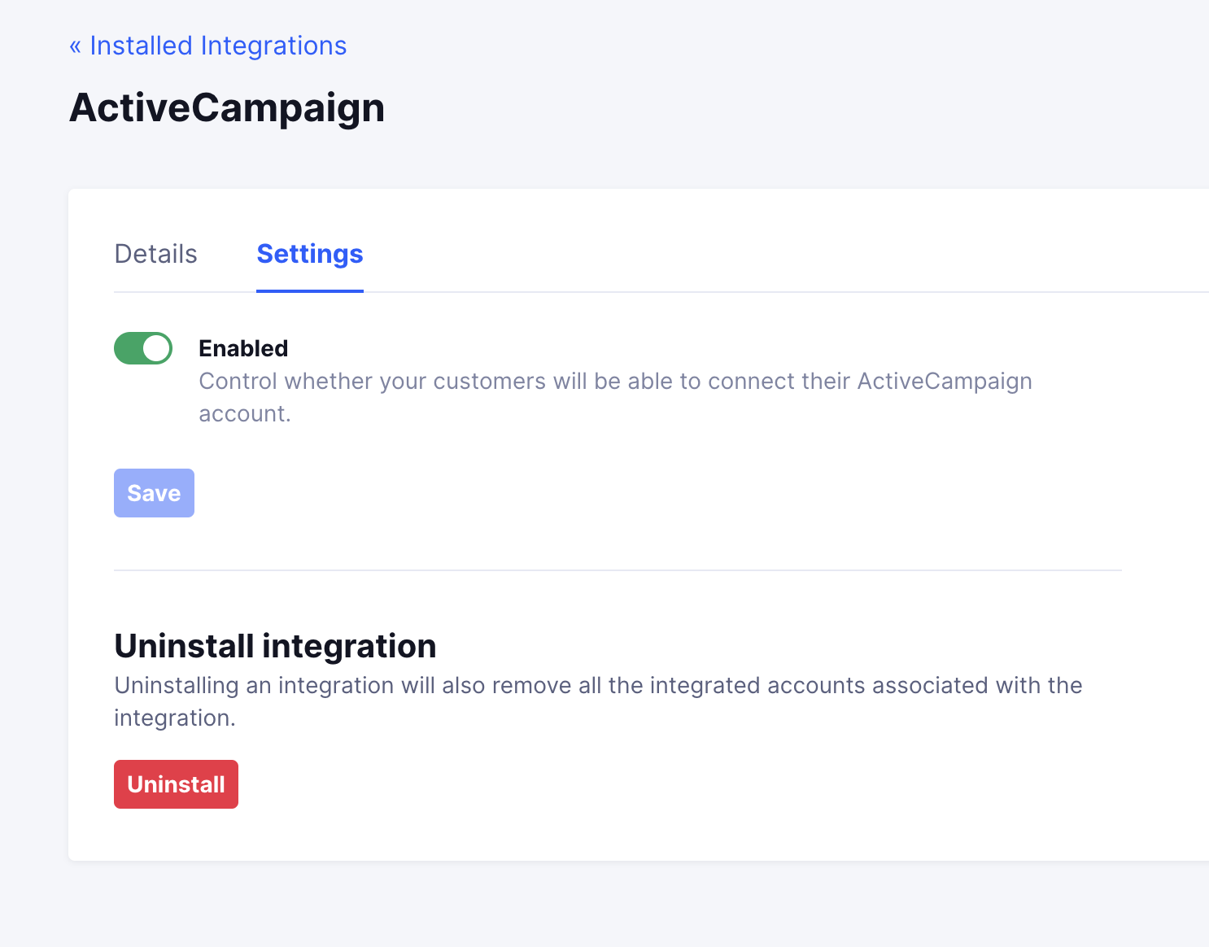
Task: Click the Save button
Action: 154,493
